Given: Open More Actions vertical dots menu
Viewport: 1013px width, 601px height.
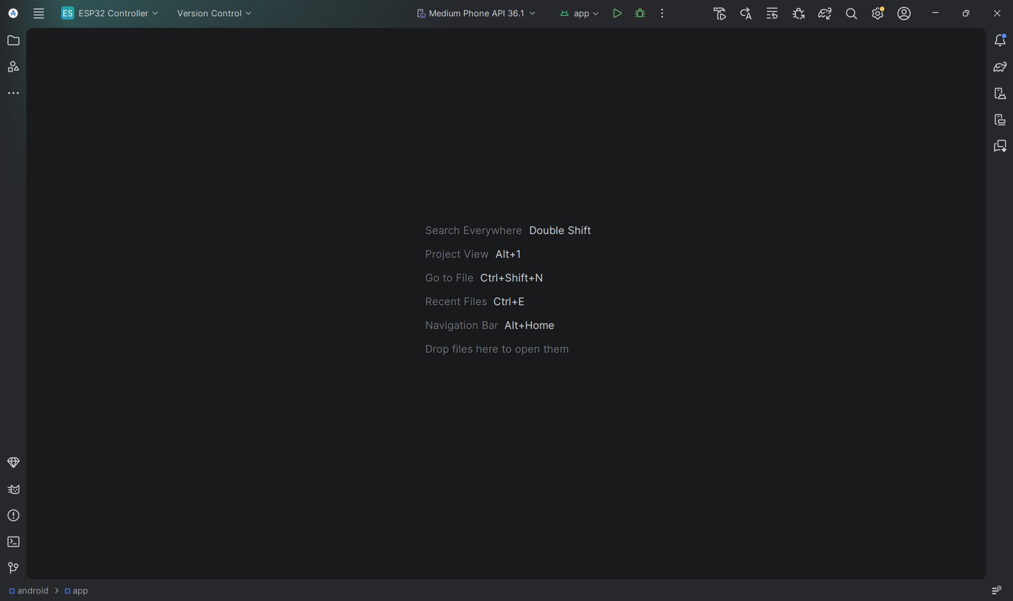Looking at the screenshot, I should coord(662,13).
